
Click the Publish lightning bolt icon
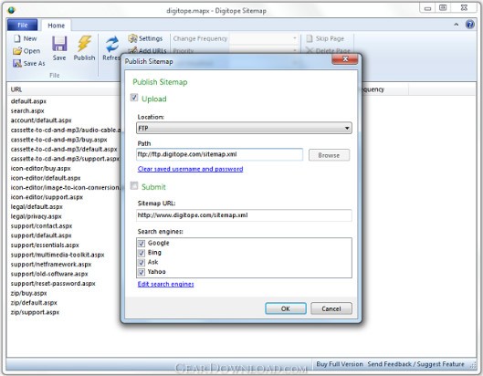[x=84, y=44]
